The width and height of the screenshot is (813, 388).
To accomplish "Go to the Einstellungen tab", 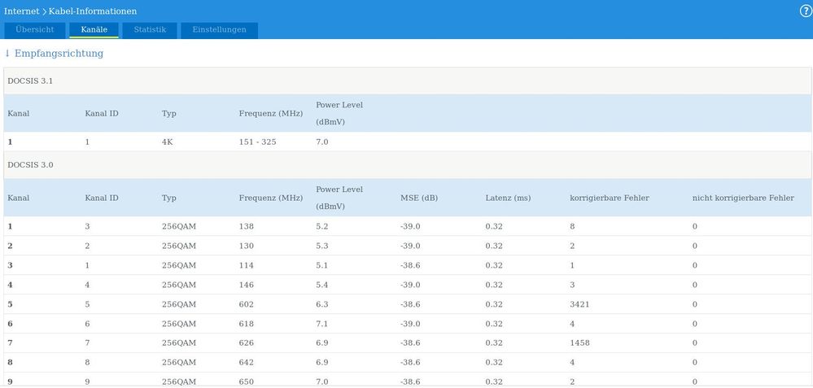I will (x=220, y=30).
